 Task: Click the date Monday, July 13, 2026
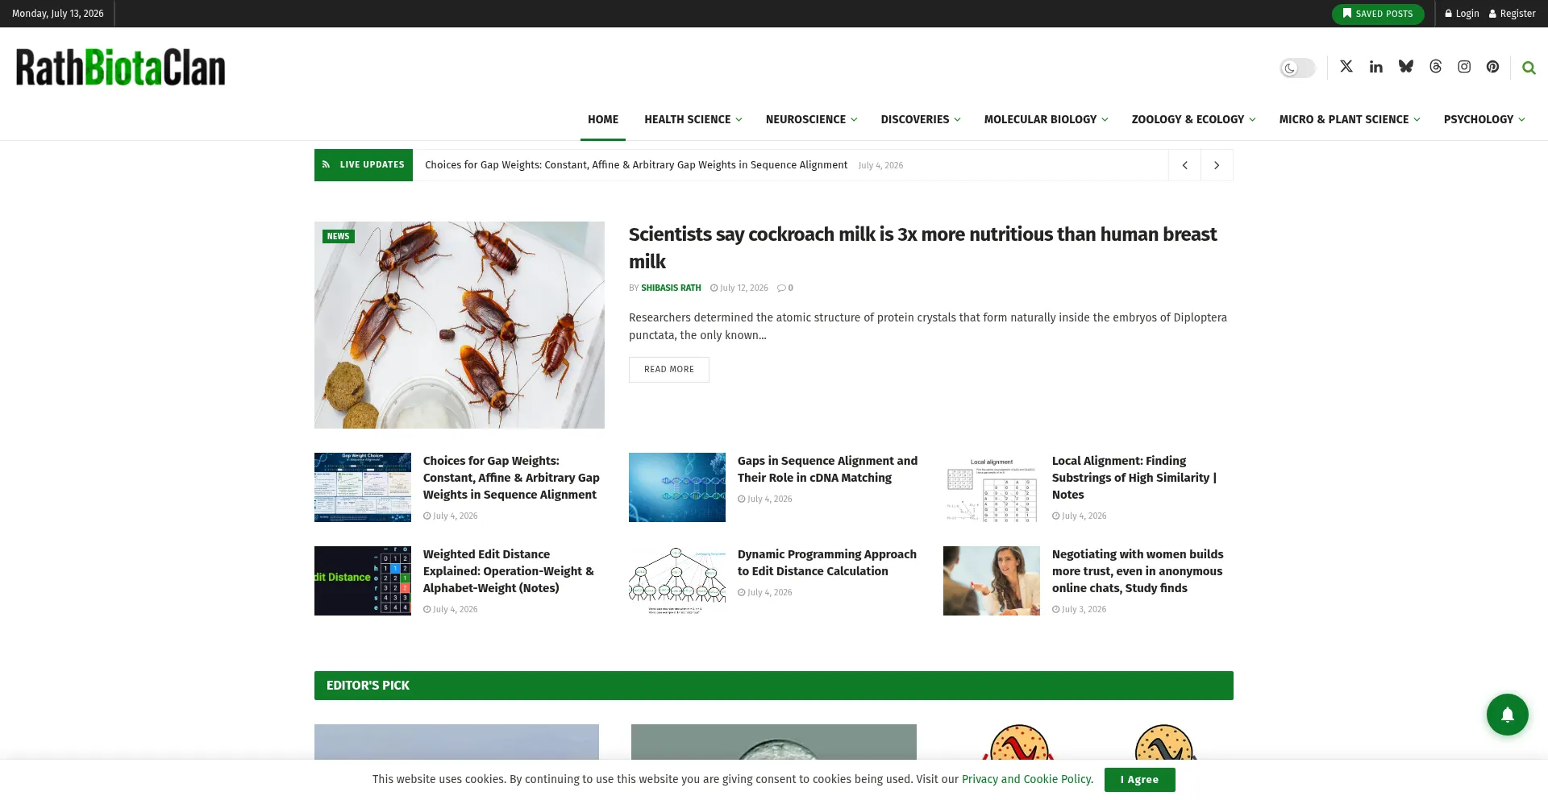[58, 14]
